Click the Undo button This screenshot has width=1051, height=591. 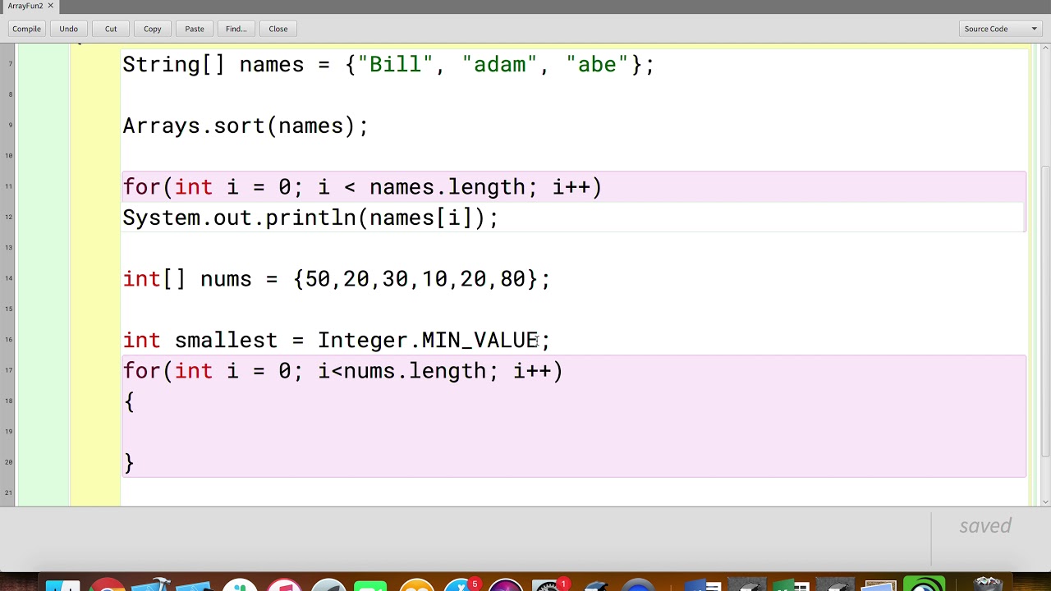[68, 29]
